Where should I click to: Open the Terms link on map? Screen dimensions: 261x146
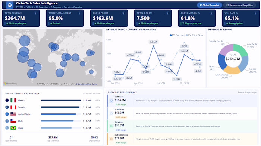pos(95,84)
